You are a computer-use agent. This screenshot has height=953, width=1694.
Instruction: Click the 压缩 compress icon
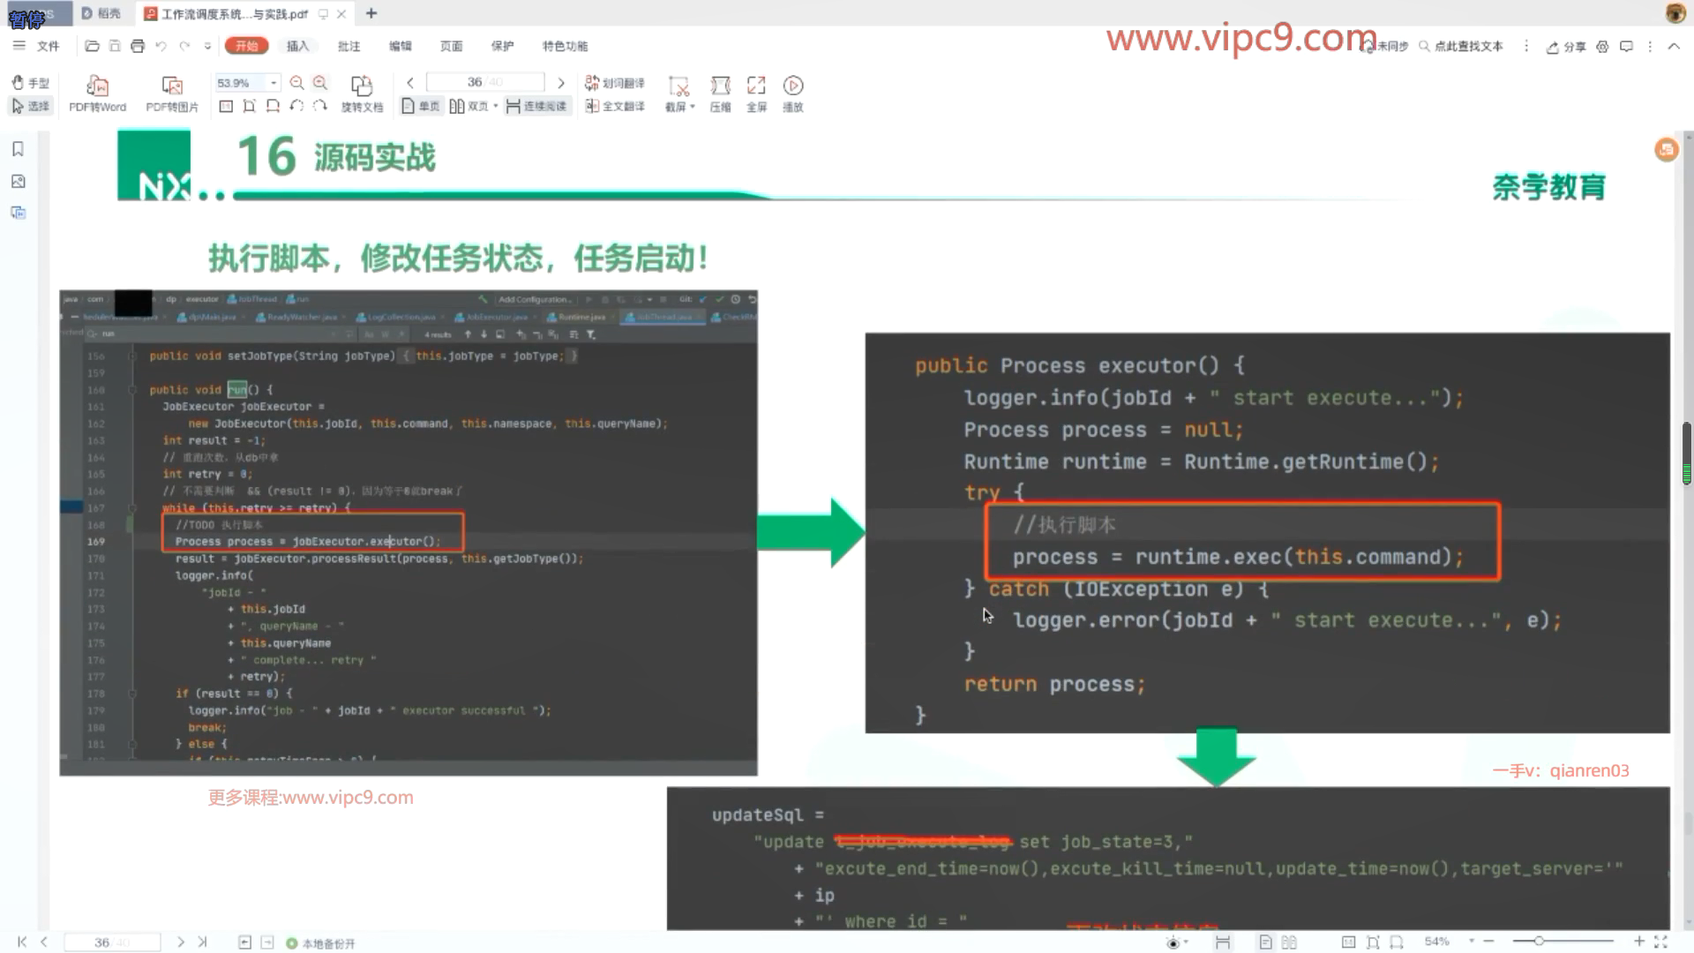click(720, 86)
